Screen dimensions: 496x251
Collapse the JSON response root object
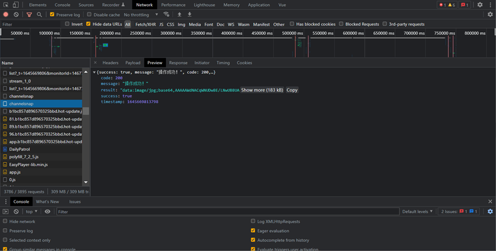(94, 72)
